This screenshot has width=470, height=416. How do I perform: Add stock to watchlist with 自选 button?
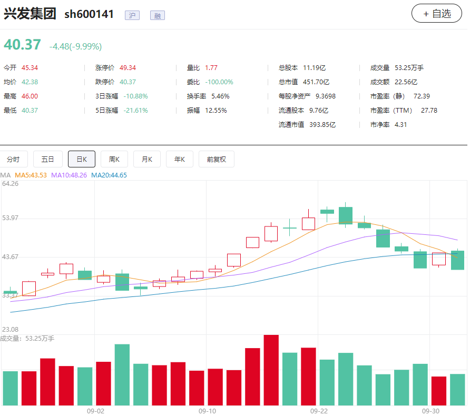(436, 14)
